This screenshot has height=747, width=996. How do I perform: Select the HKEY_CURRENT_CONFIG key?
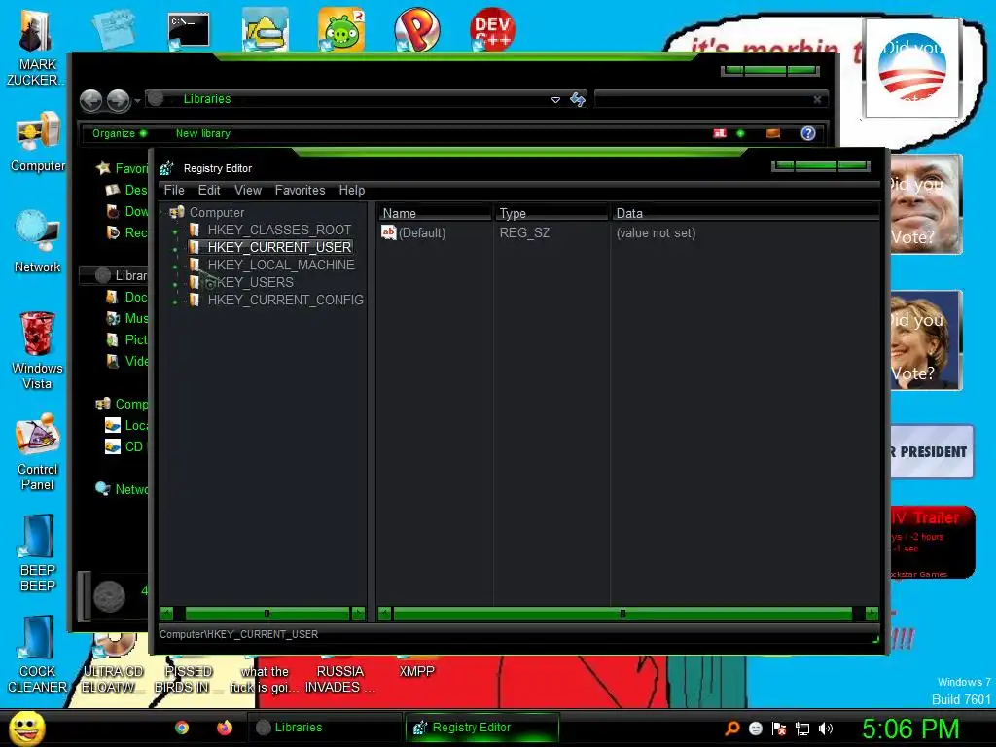[285, 300]
